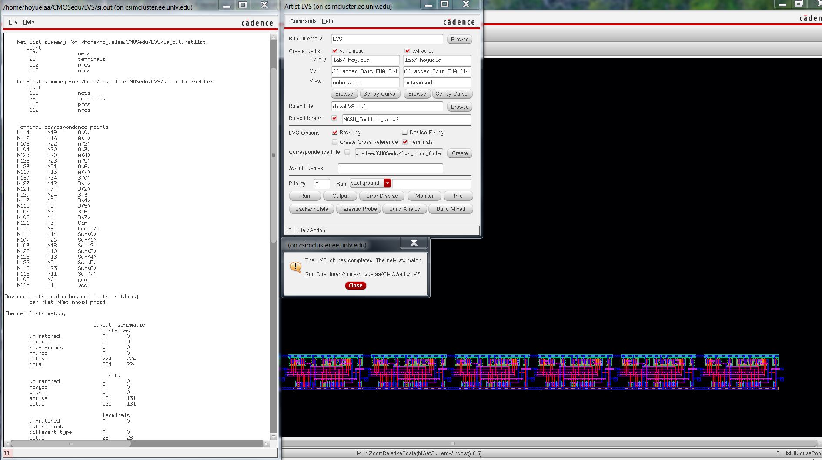Open File menu in si.out window
The width and height of the screenshot is (822, 460).
[13, 22]
